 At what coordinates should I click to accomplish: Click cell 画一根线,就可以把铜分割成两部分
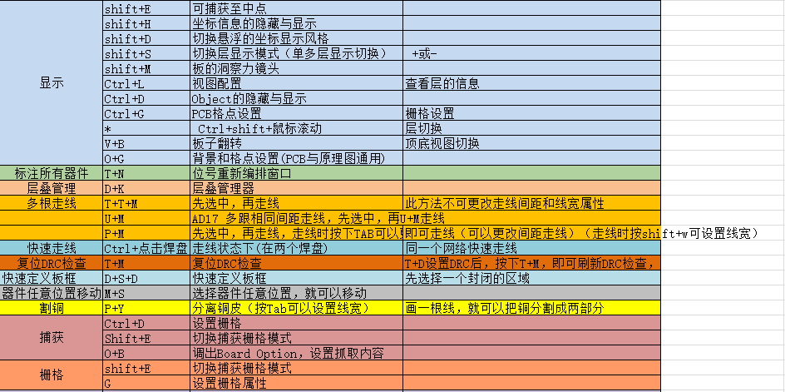point(531,309)
